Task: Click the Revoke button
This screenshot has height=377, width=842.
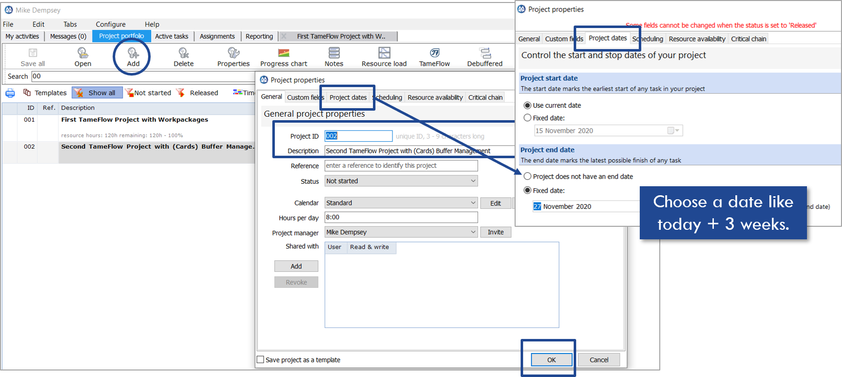Action: click(x=296, y=282)
